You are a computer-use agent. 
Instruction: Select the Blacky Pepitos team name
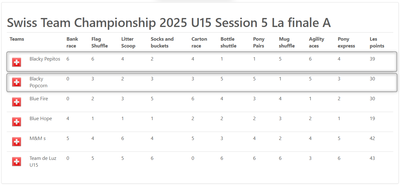coord(45,59)
